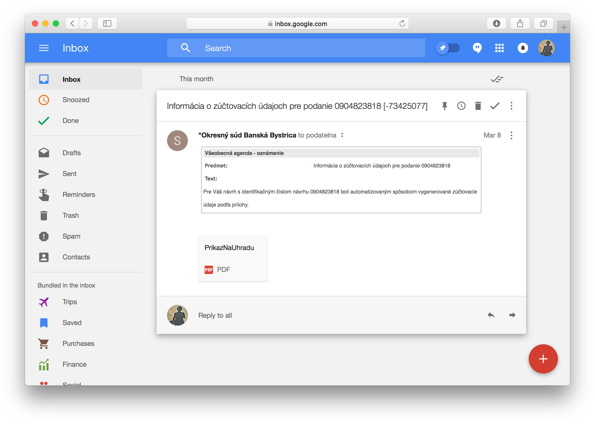Pin this email with the pin icon
The width and height of the screenshot is (595, 424).
pyautogui.click(x=444, y=106)
